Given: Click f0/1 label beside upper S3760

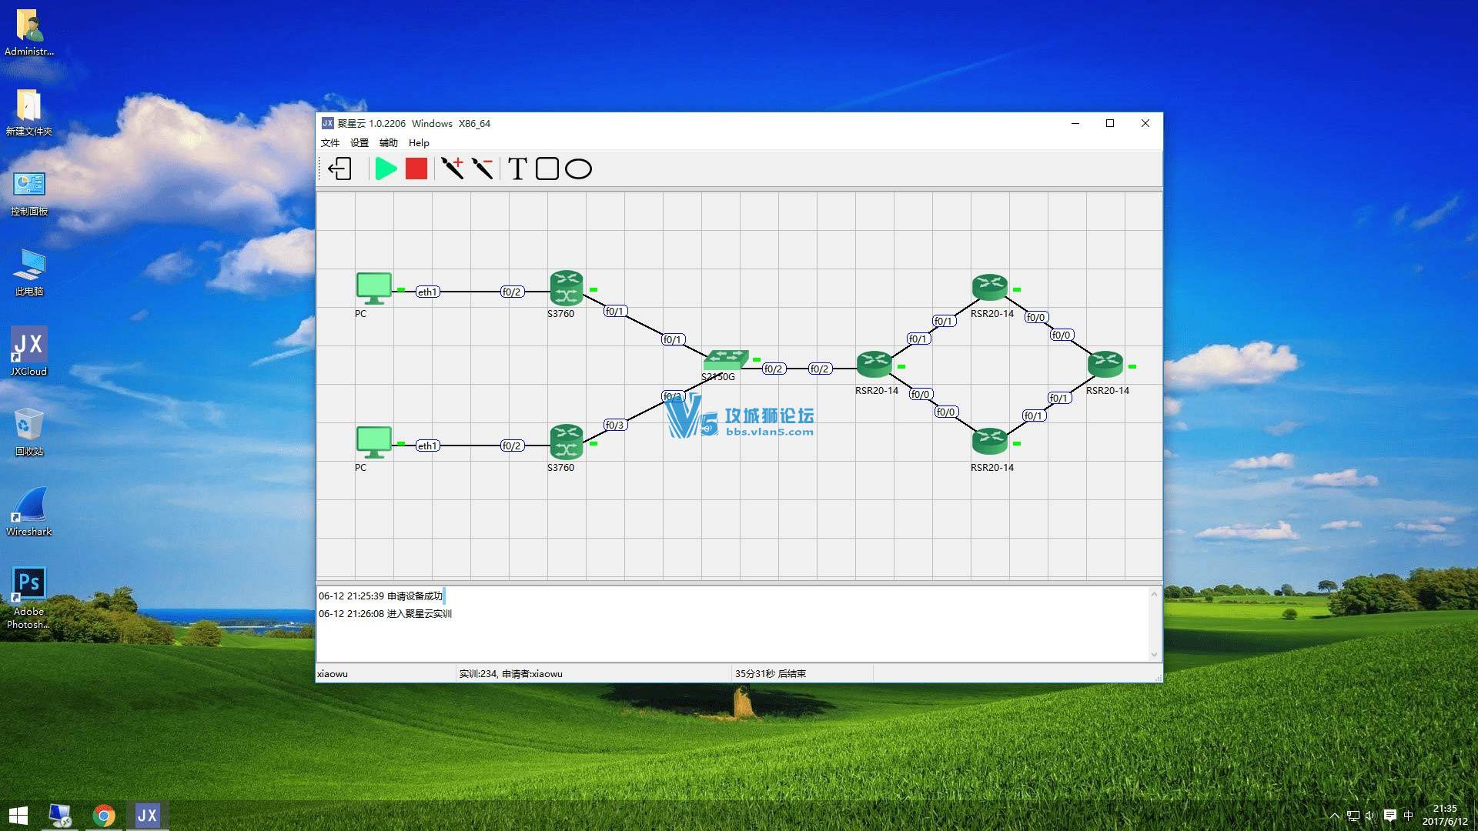Looking at the screenshot, I should coord(614,311).
